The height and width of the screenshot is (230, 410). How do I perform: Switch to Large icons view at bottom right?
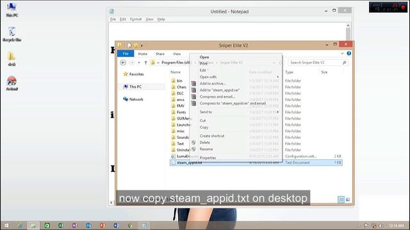[348, 199]
